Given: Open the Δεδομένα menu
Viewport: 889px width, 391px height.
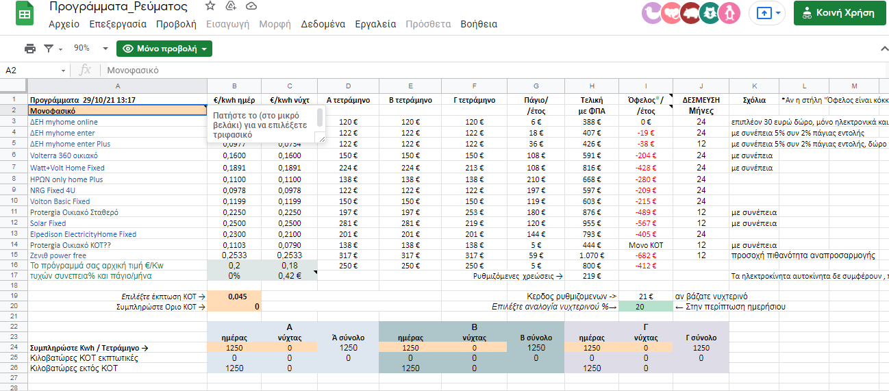Looking at the screenshot, I should 323,24.
